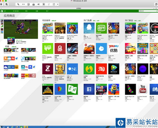158x128 pixels.
Task: Open collection with OneDrive and box icons
Action: [x=11, y=67]
